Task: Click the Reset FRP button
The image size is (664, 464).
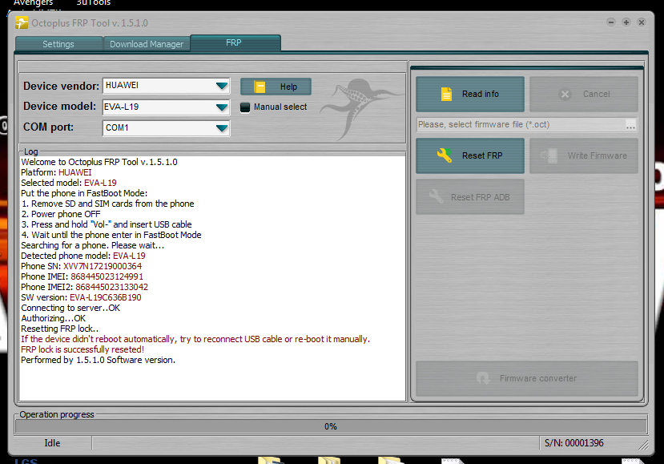Action: pyautogui.click(x=470, y=155)
